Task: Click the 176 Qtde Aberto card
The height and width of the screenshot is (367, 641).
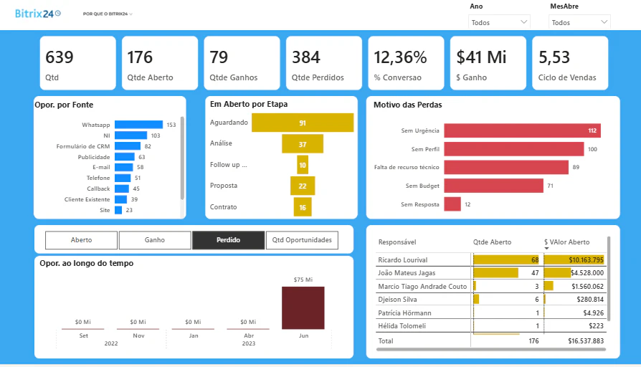Action: click(160, 63)
